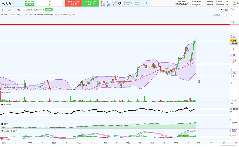The height and width of the screenshot is (147, 239).
Task: Click the red Vente ATP sell button
Action: coord(73,3)
